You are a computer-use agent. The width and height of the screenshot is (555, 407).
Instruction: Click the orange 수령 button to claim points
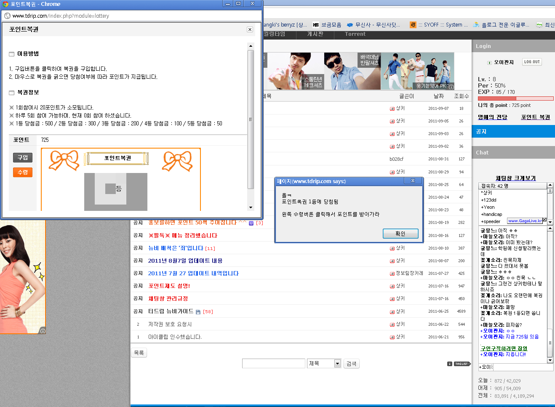click(x=23, y=172)
